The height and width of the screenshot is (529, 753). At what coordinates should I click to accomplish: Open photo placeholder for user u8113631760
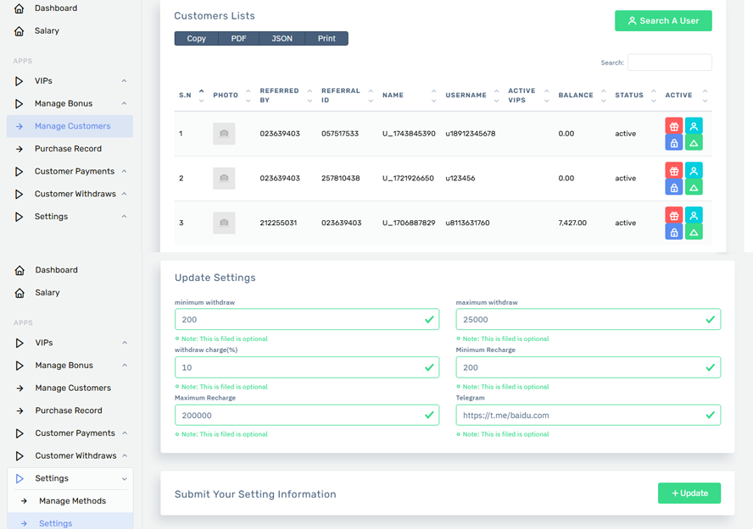224,223
